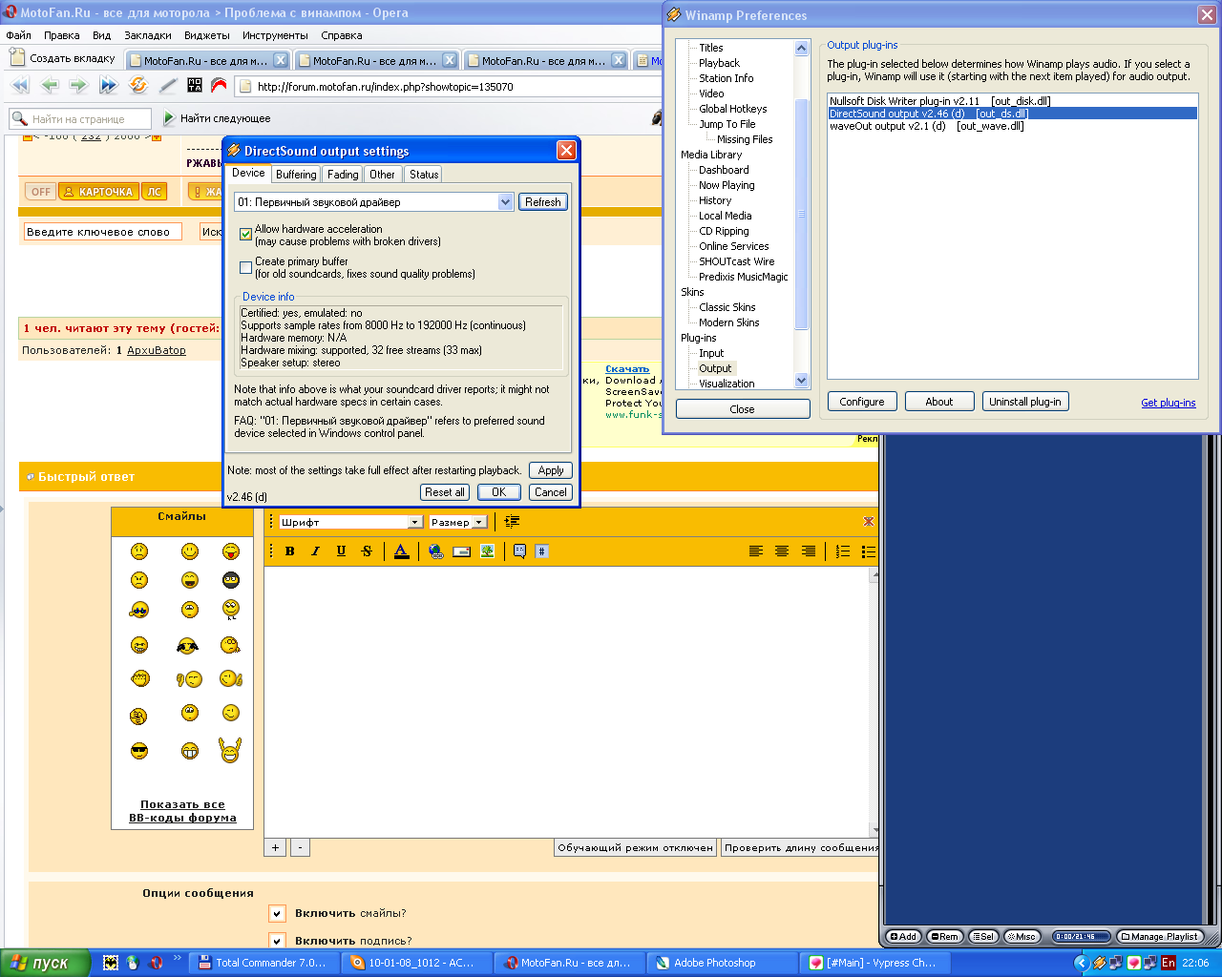1222x977 pixels.
Task: Click Apply in DirectSound settings
Action: pos(551,470)
